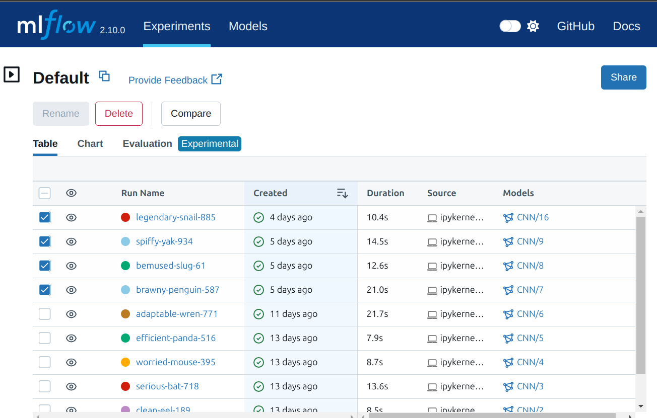Screen dimensions: 657x418
Task: Click the model icon next to CNN/16
Action: (508, 218)
